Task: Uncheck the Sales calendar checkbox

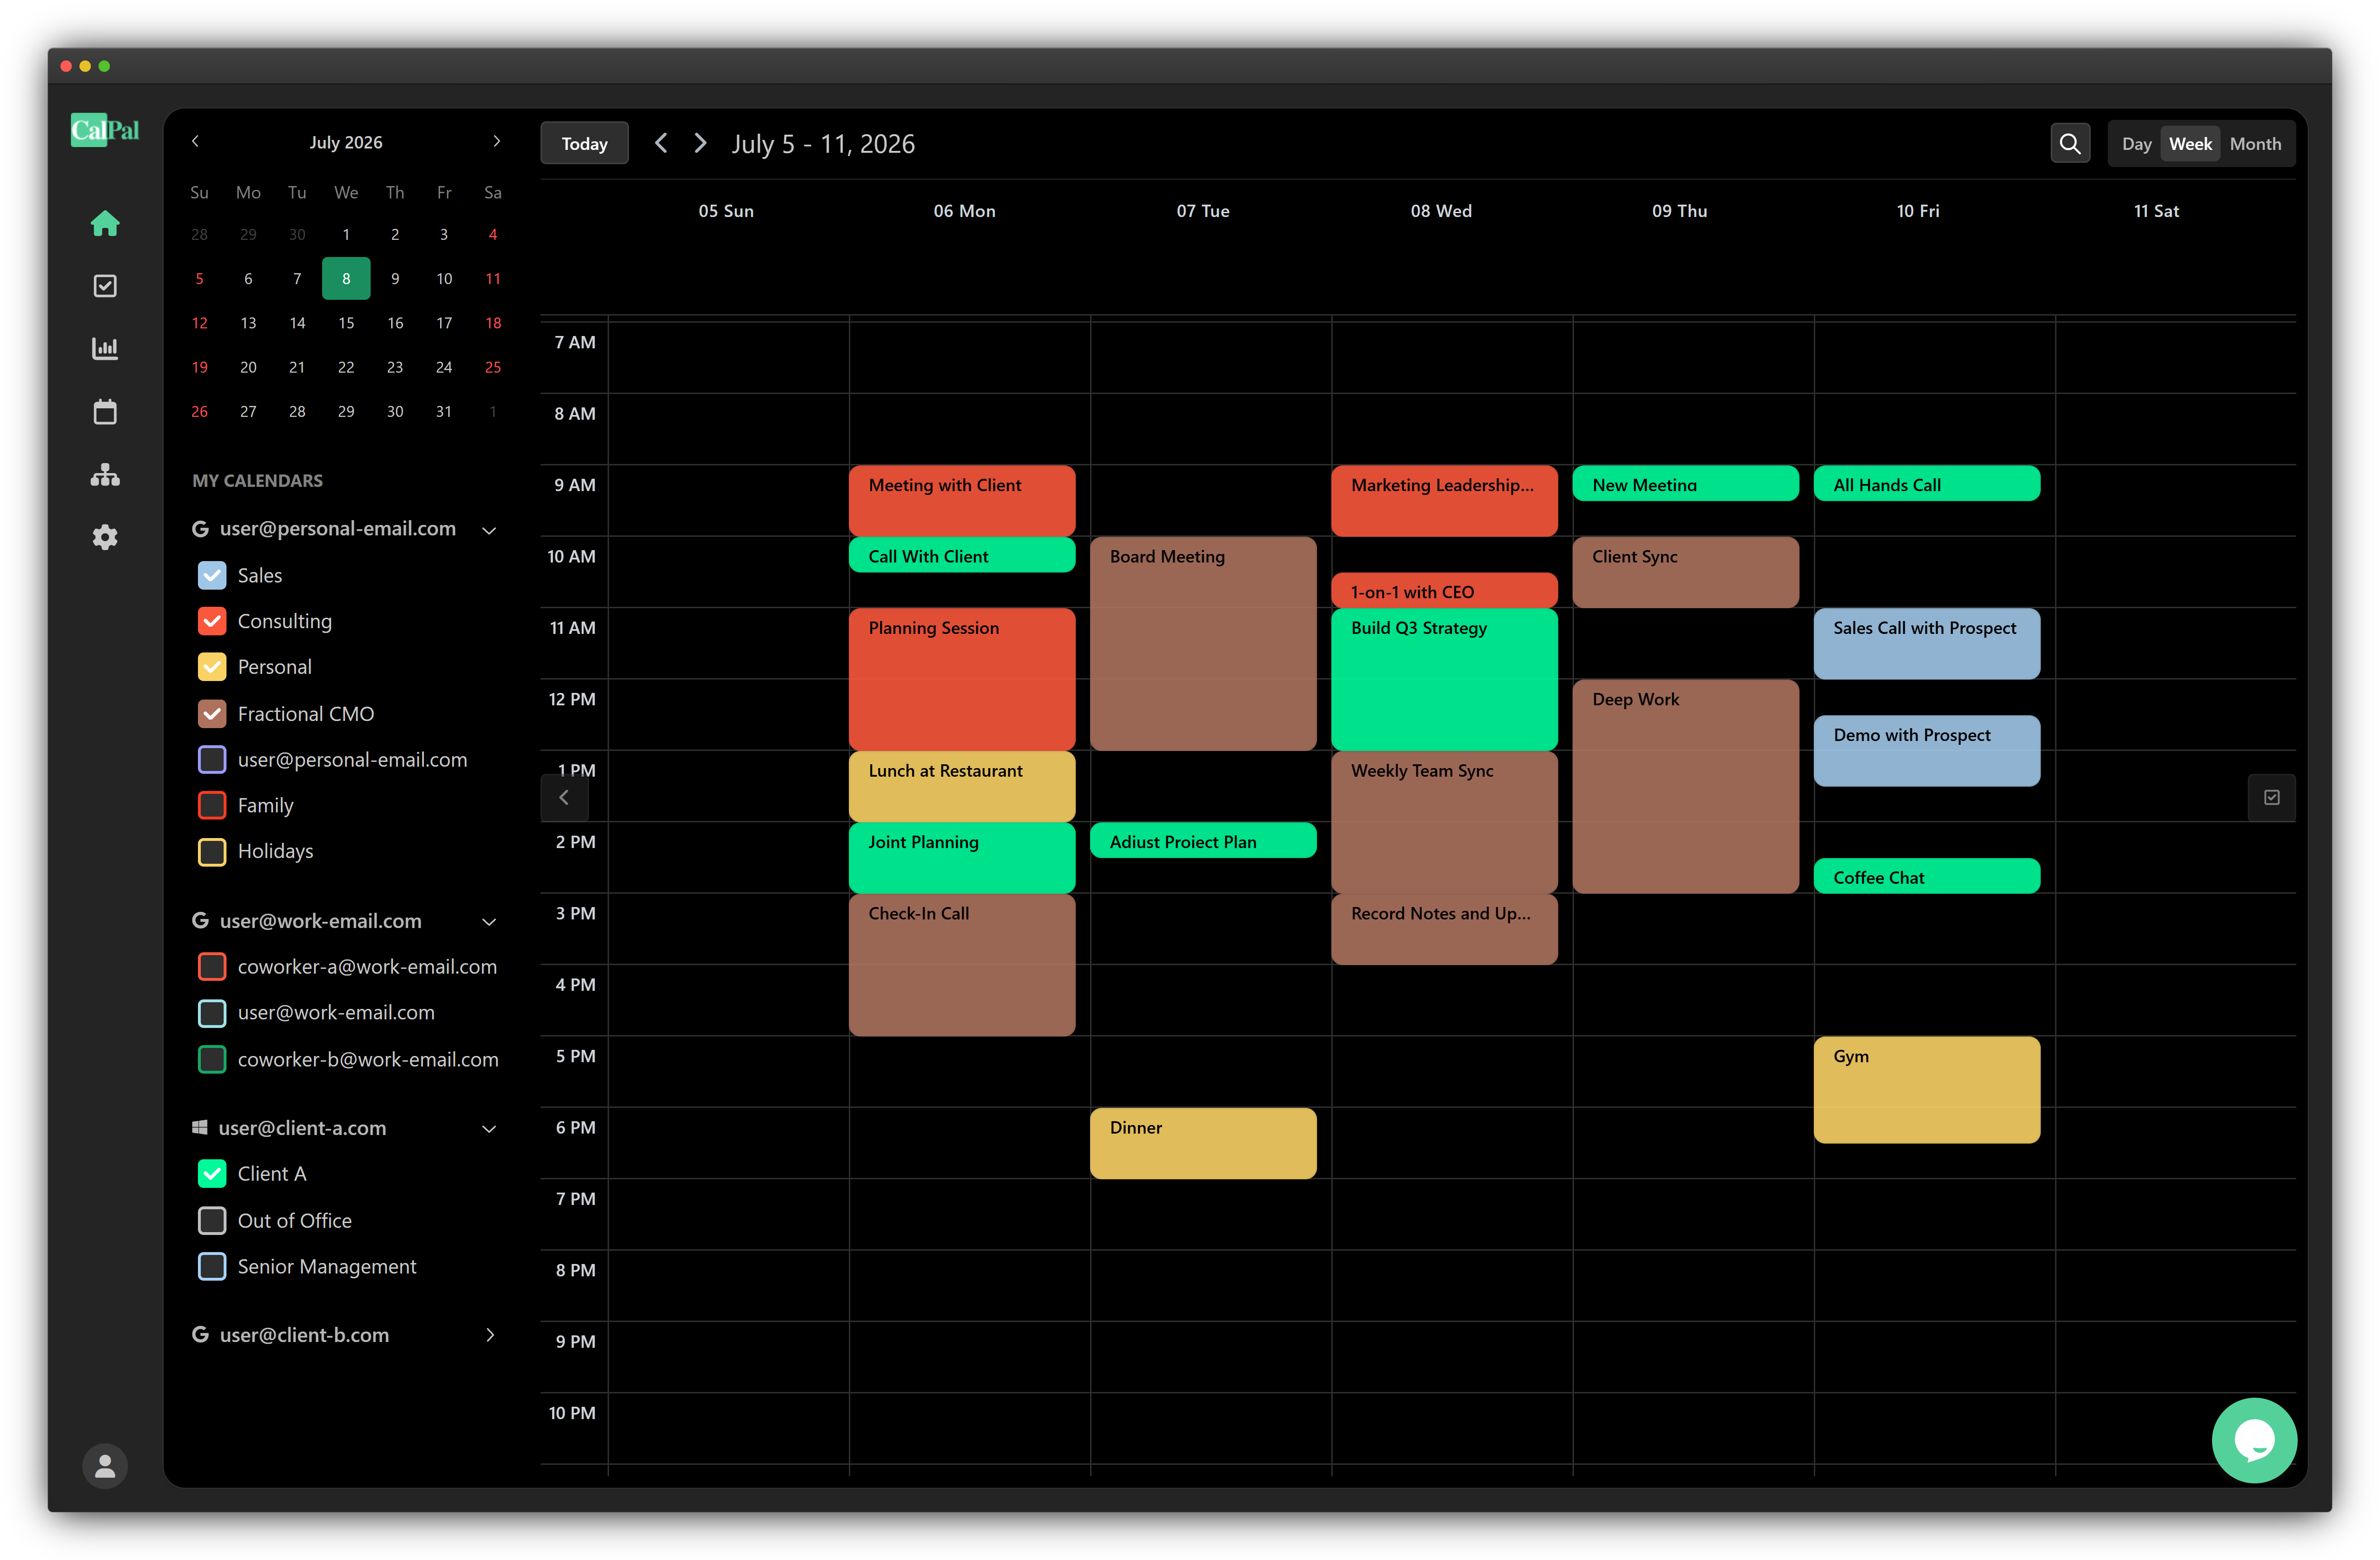Action: pyautogui.click(x=212, y=575)
